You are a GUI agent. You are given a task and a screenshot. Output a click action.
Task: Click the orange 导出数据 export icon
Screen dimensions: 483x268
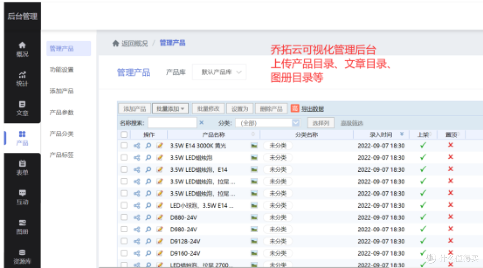(x=295, y=108)
